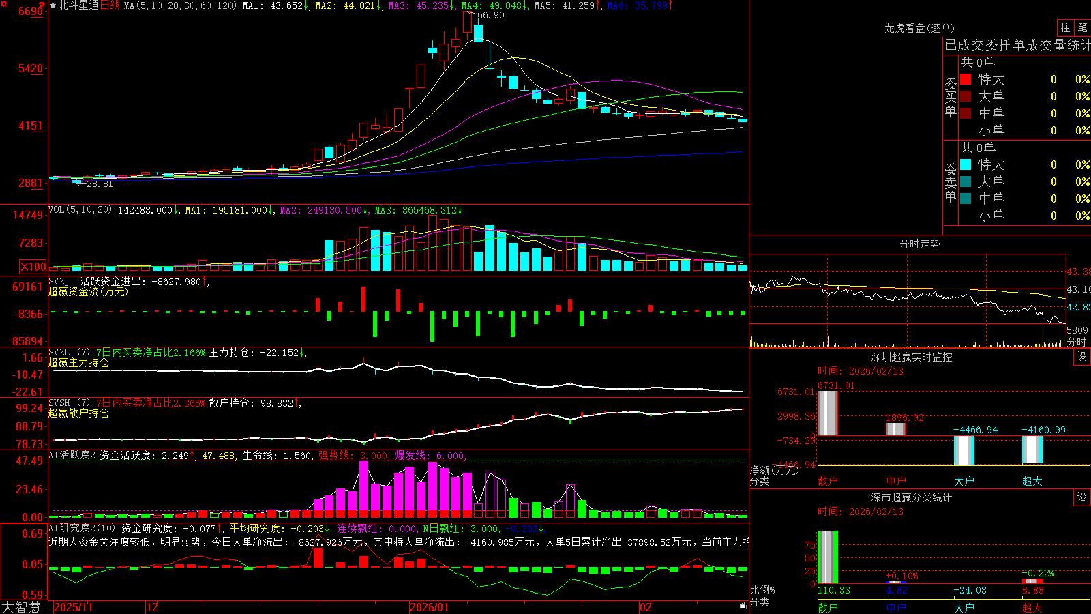Click the 龙虎看盘(逐单) panel title
This screenshot has height=614, width=1091.
[920, 28]
